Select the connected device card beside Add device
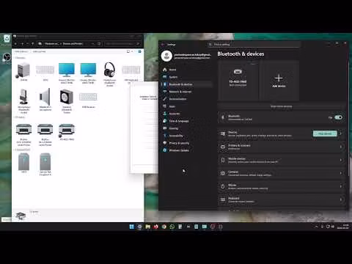Image resolution: width=352 pixels, height=264 pixels. pyautogui.click(x=238, y=81)
